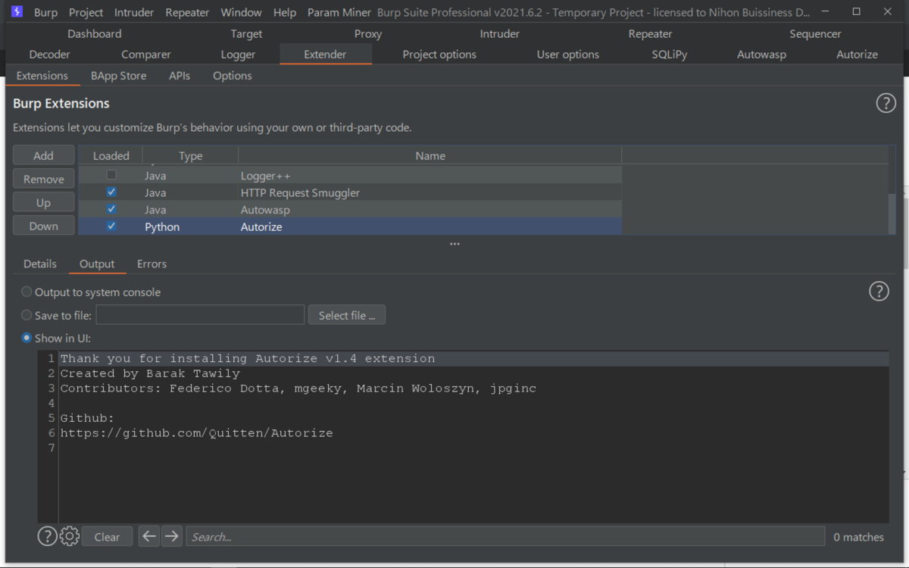
Task: Open the APIs sub-tab
Action: coord(180,76)
